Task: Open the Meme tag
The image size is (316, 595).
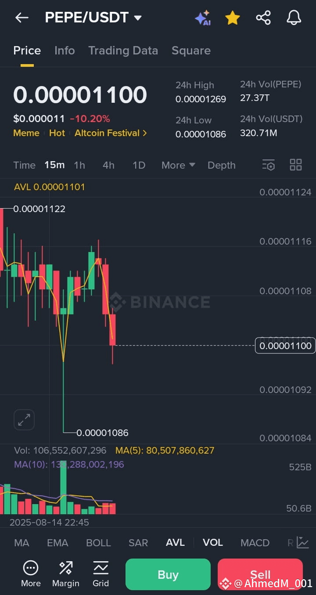Action: 26,133
